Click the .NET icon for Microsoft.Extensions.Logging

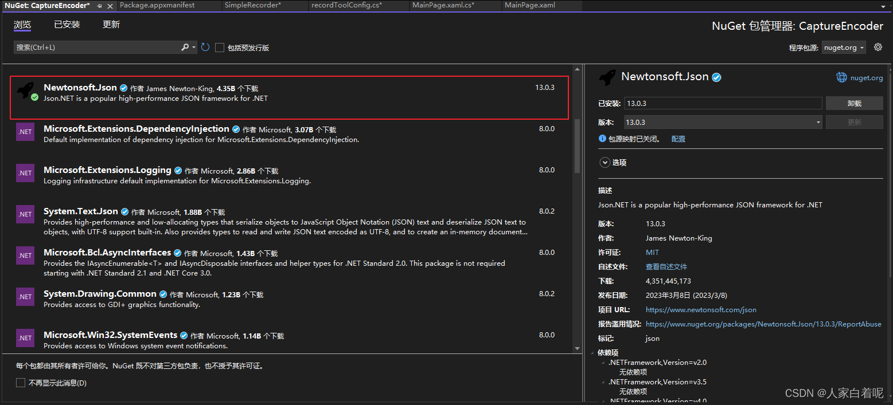pyautogui.click(x=25, y=173)
